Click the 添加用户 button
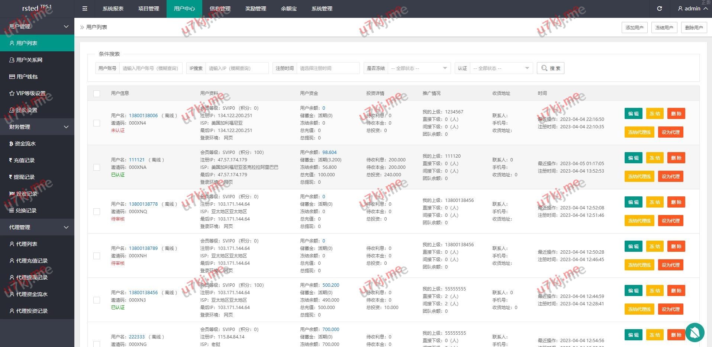Viewport: 712px width, 347px height. 634,28
